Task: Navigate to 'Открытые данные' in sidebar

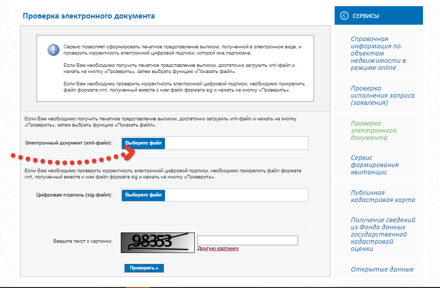Action: [x=382, y=269]
